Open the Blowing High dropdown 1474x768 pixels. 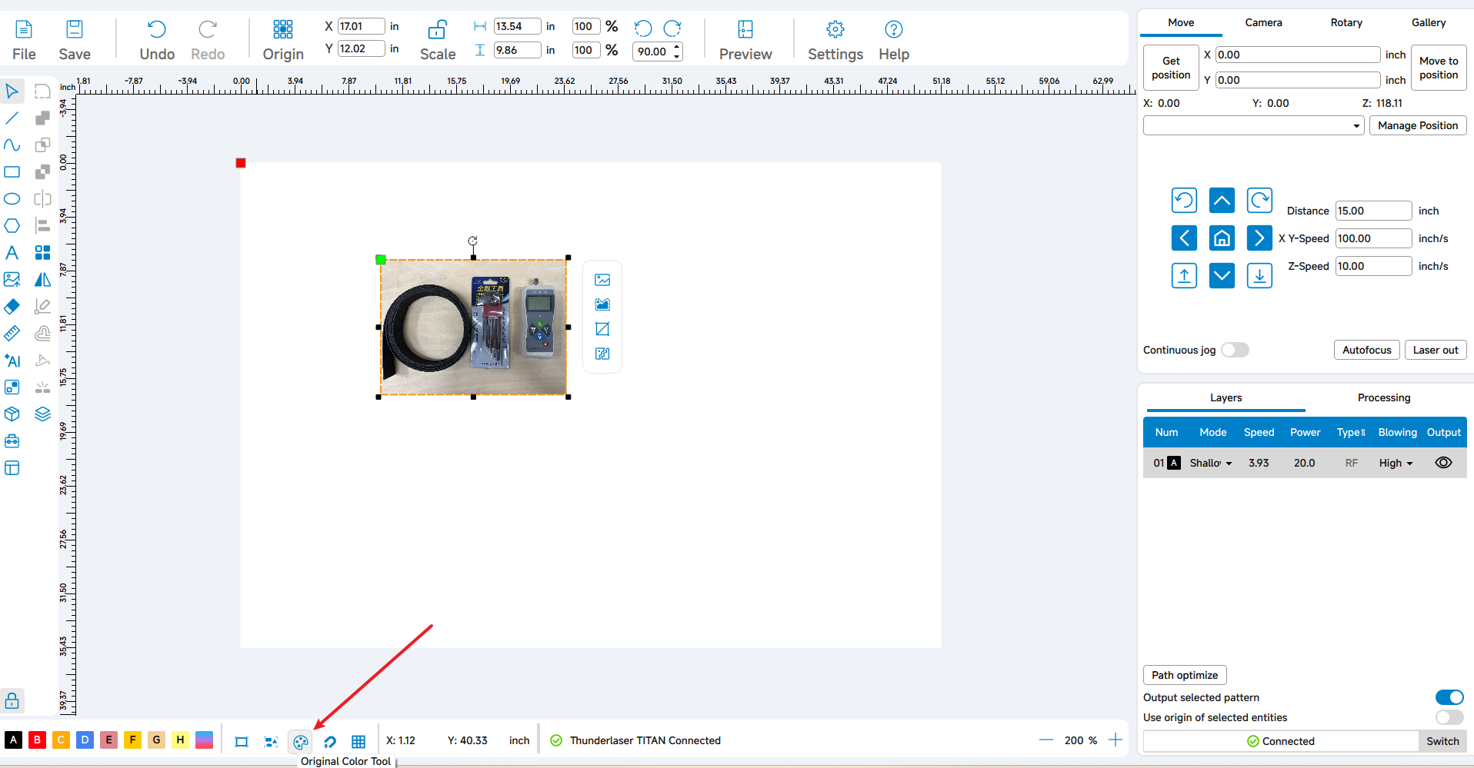pos(1396,463)
